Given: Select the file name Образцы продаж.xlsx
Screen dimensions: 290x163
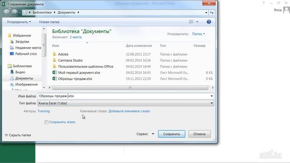Looking at the screenshot, I should (x=75, y=79).
